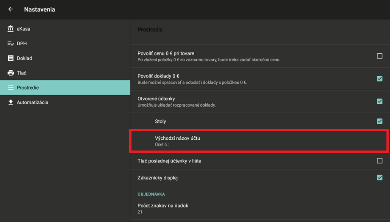This screenshot has width=390, height=222.
Task: Click the DPH checklist icon
Action: (11, 44)
